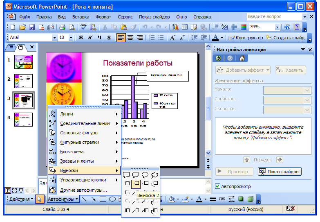The height and width of the screenshot is (222, 320).
Task: Click the Создать слайд button
Action: 285,38
